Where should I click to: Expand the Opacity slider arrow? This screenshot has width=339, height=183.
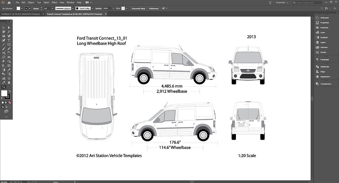[113, 8]
